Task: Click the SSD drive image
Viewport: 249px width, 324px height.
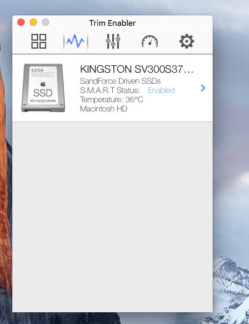Action: point(43,88)
